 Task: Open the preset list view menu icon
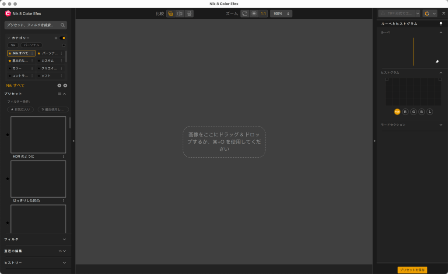pyautogui.click(x=59, y=94)
